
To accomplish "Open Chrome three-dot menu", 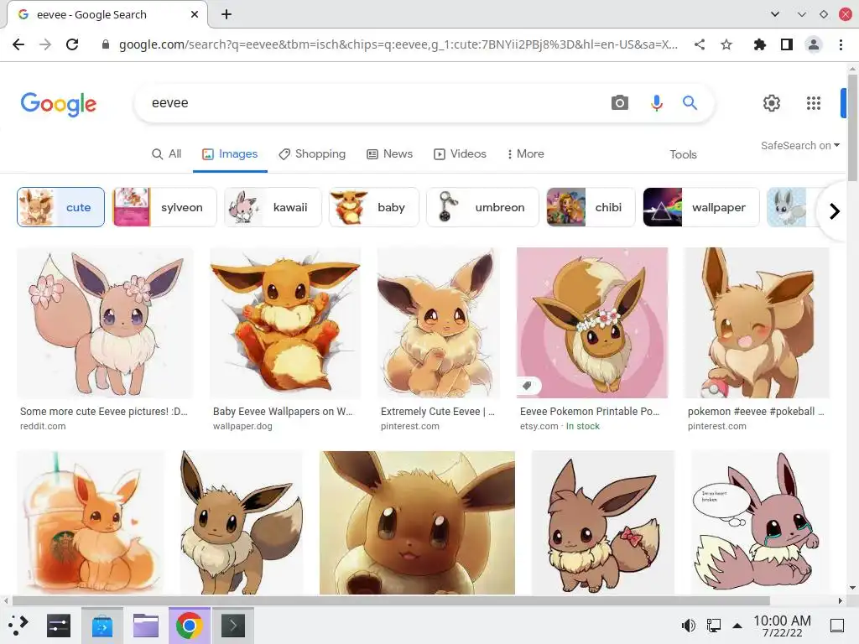I will [x=841, y=44].
